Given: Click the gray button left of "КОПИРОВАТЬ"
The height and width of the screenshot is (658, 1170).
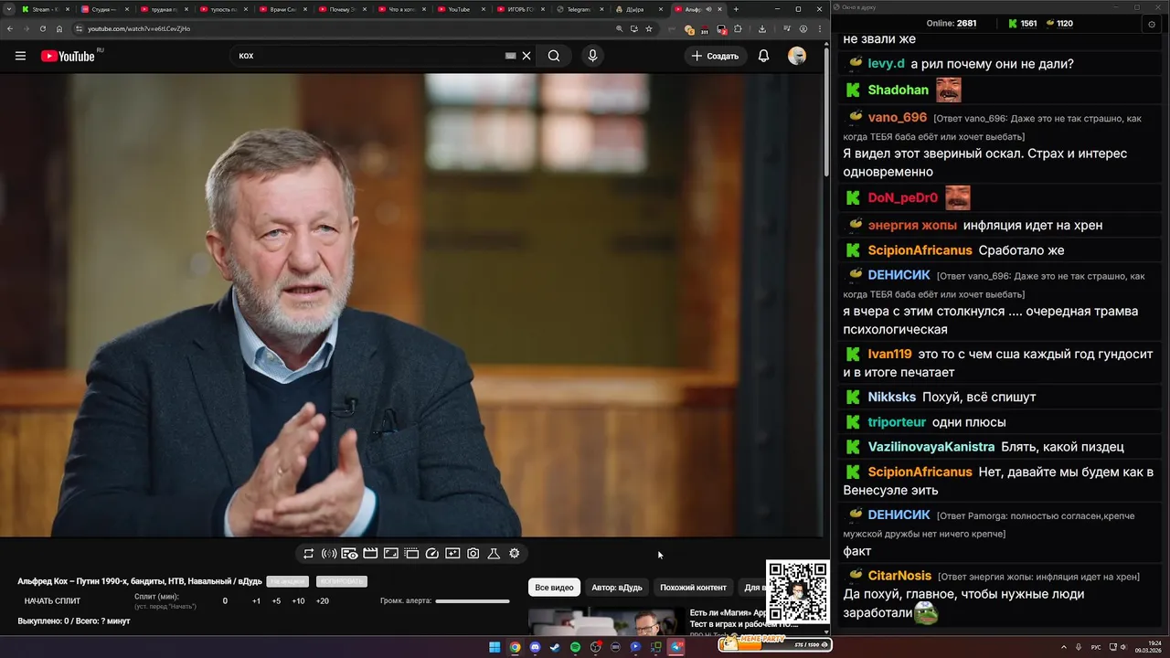Looking at the screenshot, I should click(x=287, y=582).
